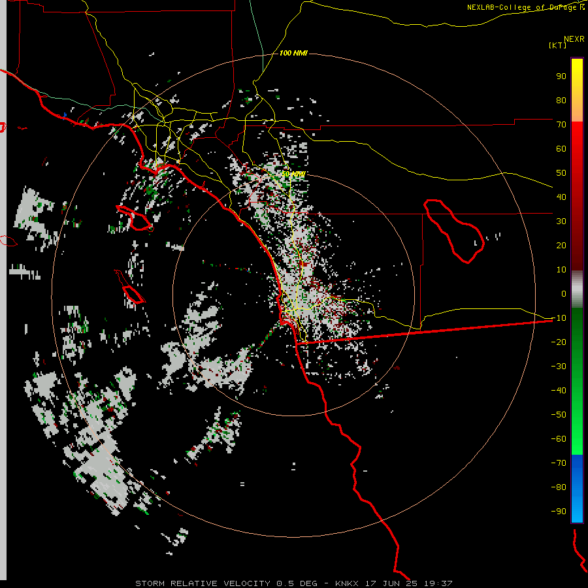Click the 30 value on the velocity scale

[x=561, y=221]
